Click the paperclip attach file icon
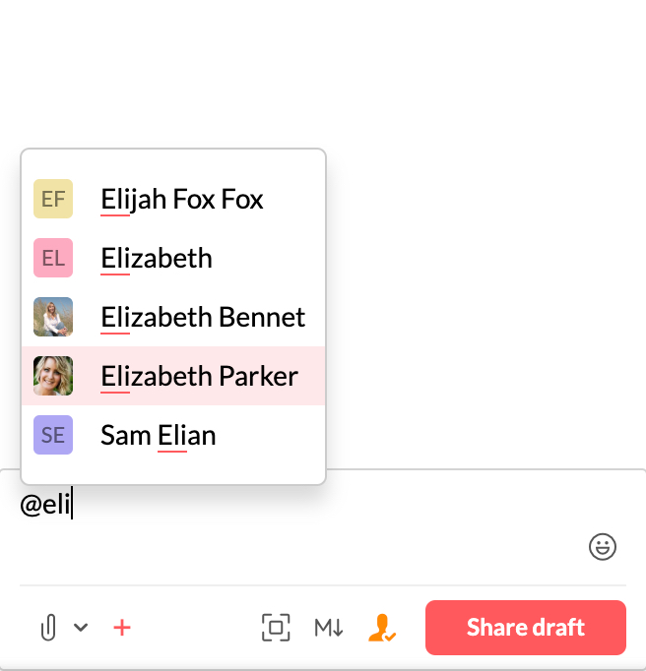 pos(47,628)
